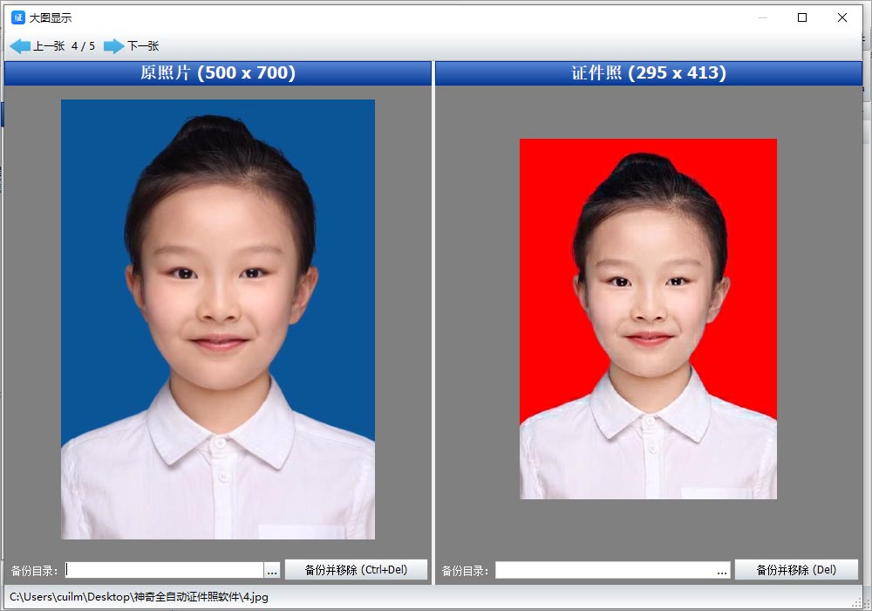Click 备份并移除 (Ctrl+Del) button
Image resolution: width=872 pixels, height=611 pixels.
click(356, 570)
